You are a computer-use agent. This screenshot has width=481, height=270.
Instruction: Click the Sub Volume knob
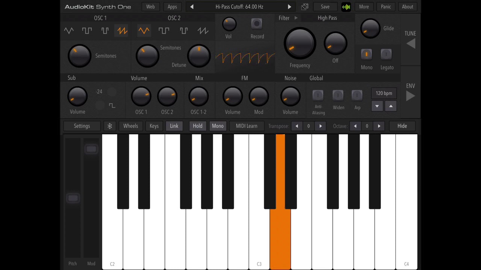(x=77, y=96)
